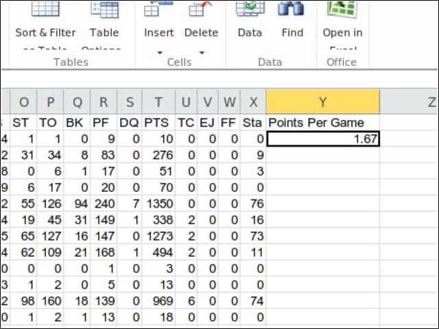Click the 'DQ' header cell
The height and width of the screenshot is (329, 439).
tap(130, 123)
